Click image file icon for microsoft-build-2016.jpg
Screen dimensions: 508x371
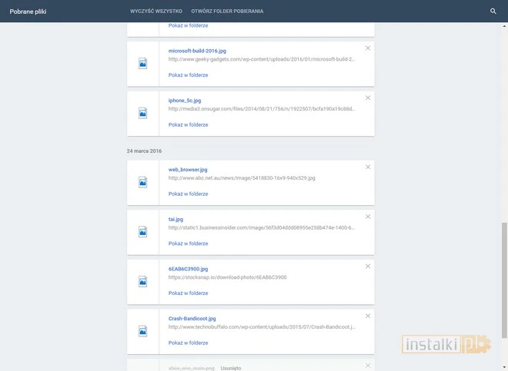tap(142, 64)
